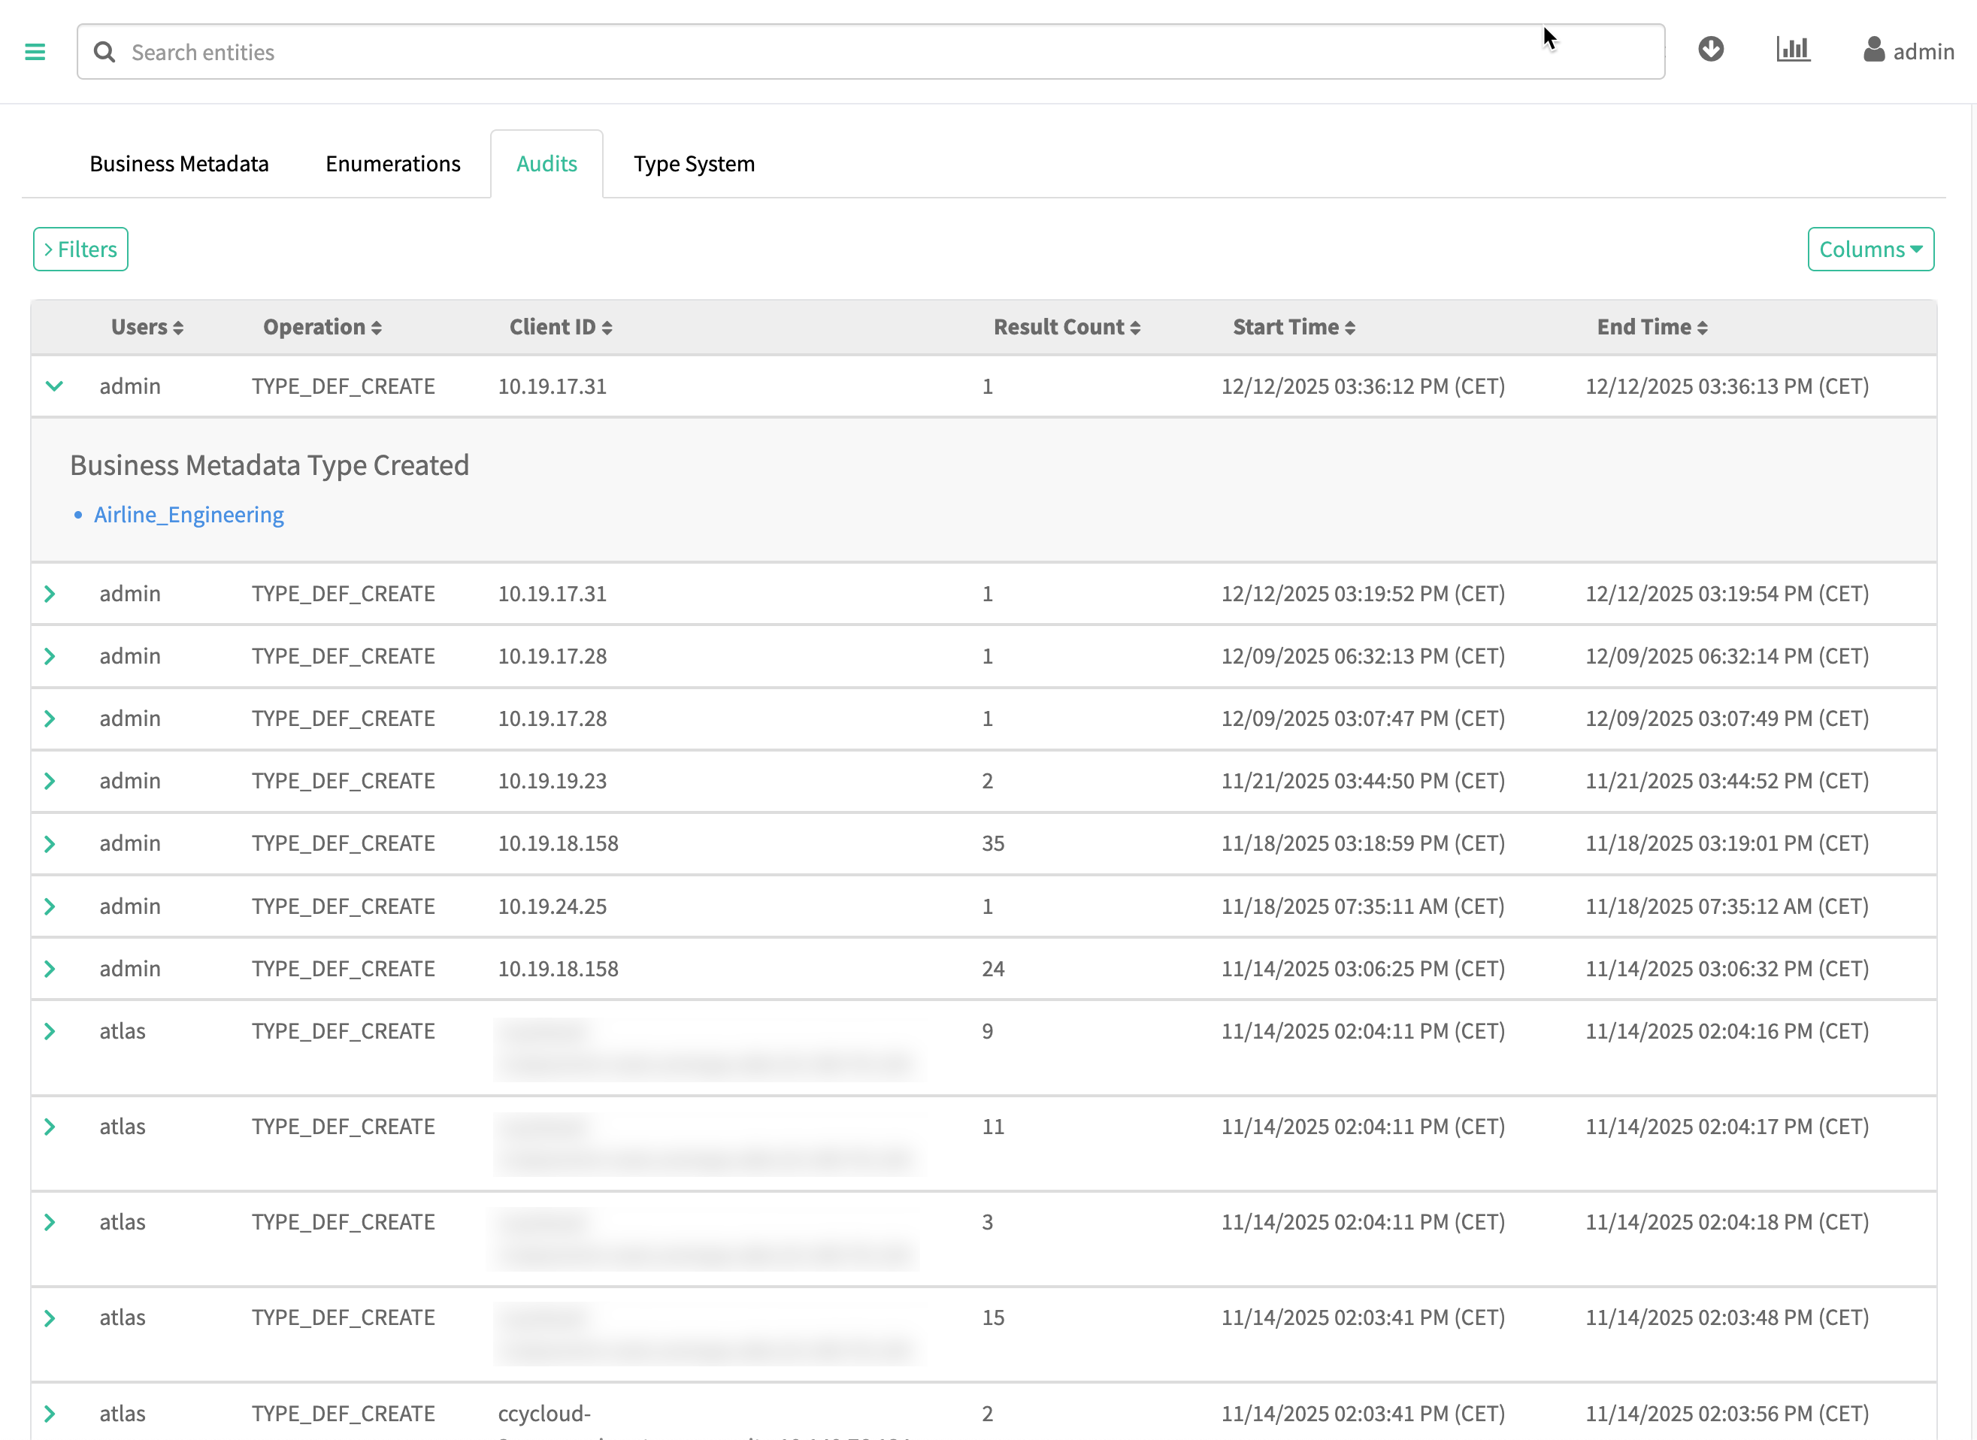The width and height of the screenshot is (1977, 1440).
Task: Sort by Client ID column
Action: (x=559, y=328)
